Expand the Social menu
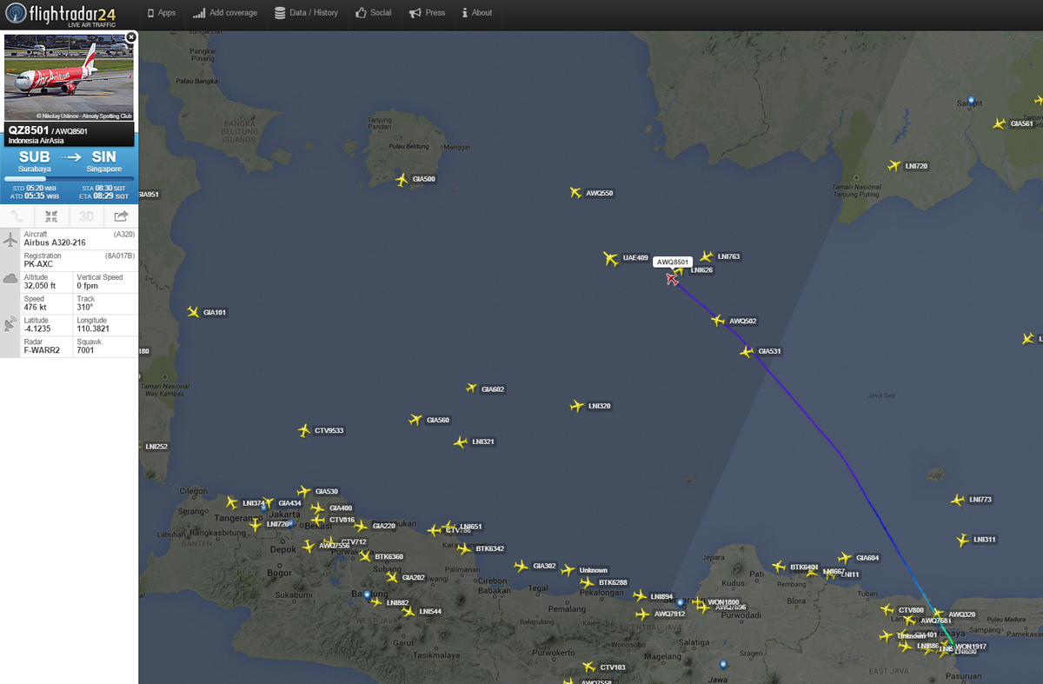The image size is (1043, 684). coord(374,13)
